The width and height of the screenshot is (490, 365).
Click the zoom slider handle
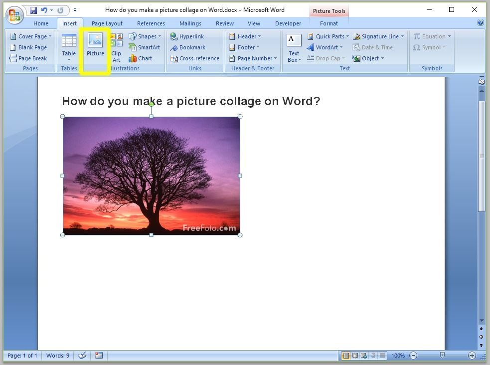coord(442,356)
